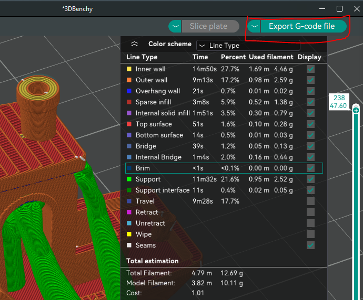The width and height of the screenshot is (363, 300).
Task: Click the Support interface label
Action: pyautogui.click(x=163, y=190)
